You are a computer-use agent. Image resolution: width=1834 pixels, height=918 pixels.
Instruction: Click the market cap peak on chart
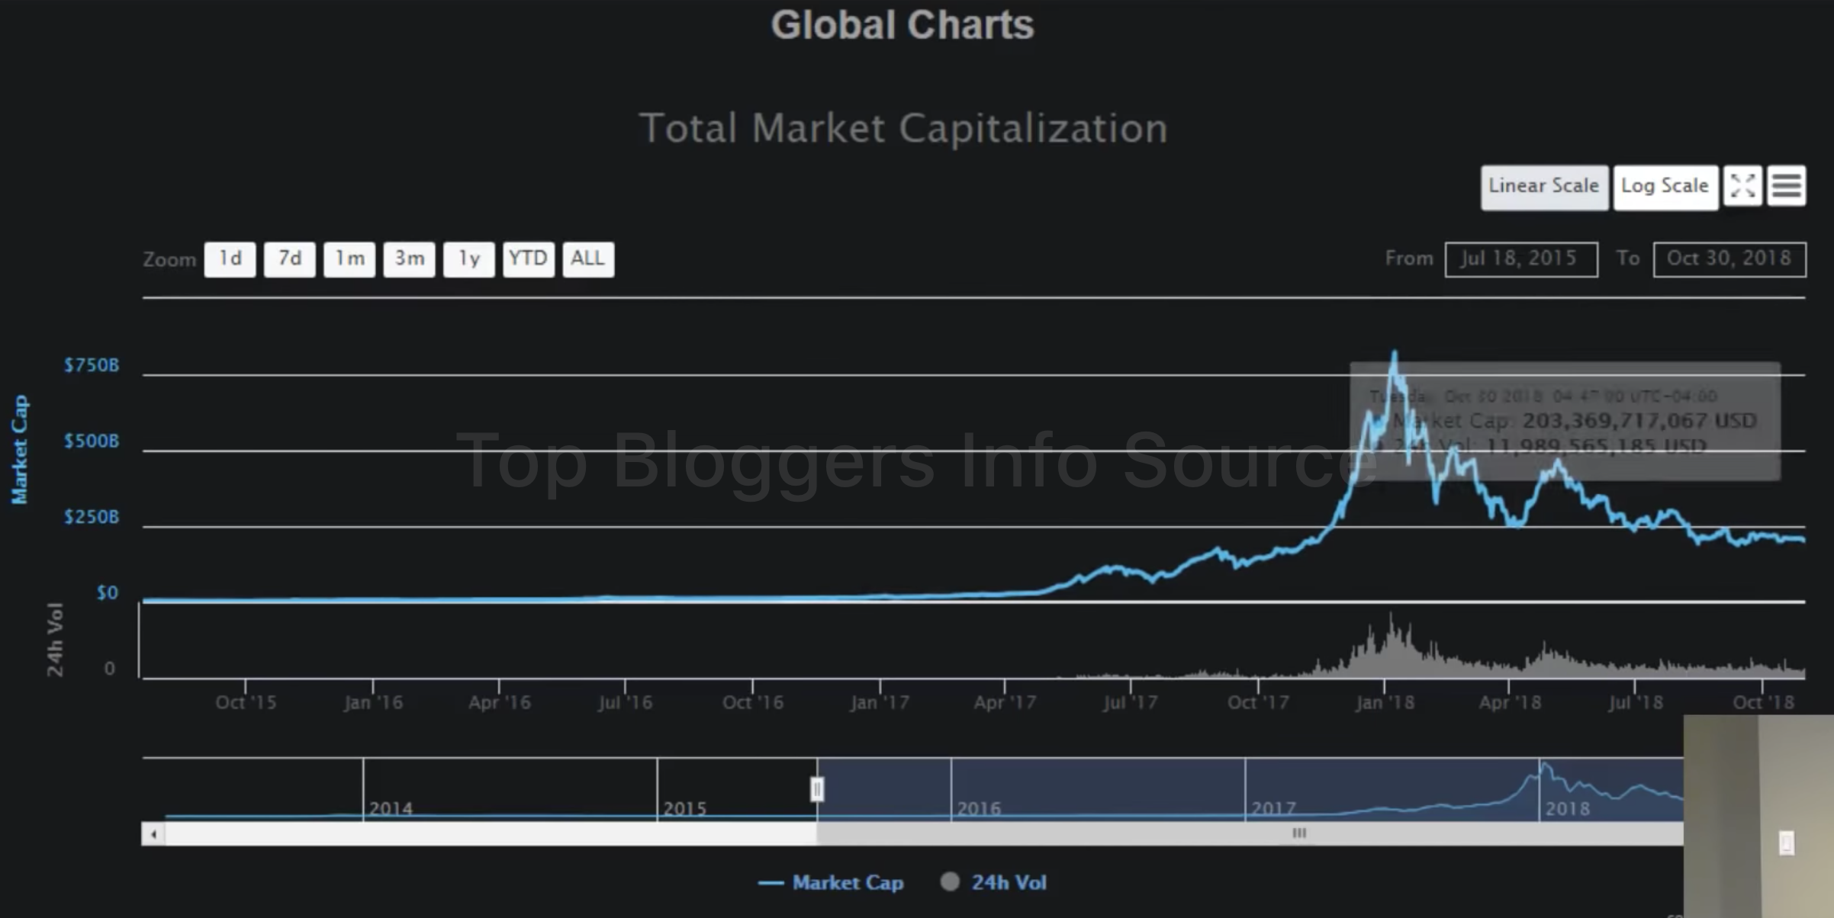pyautogui.click(x=1395, y=354)
